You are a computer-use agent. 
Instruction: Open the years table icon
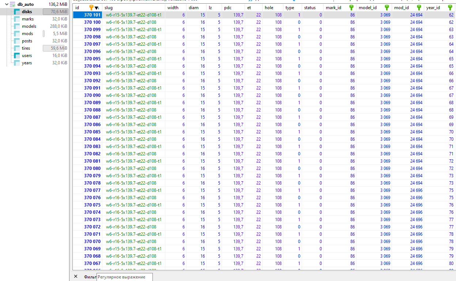point(17,63)
